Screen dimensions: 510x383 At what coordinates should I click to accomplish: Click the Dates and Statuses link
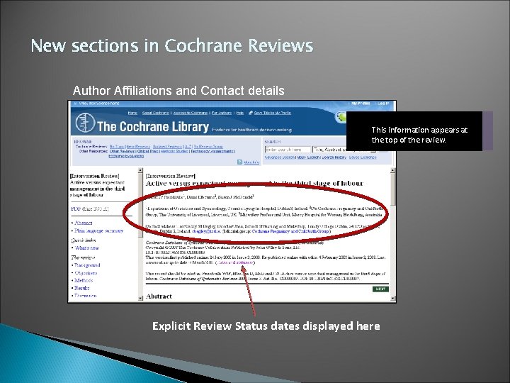(x=235, y=262)
